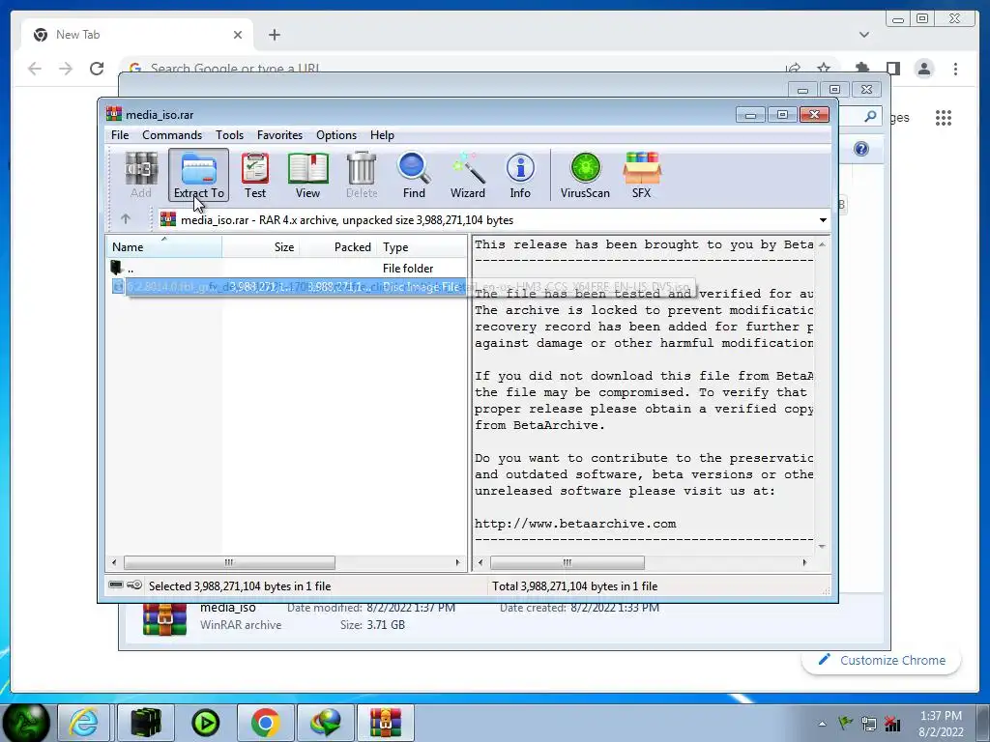Click the Explorer search magnifier icon
990x742 pixels.
(x=870, y=116)
